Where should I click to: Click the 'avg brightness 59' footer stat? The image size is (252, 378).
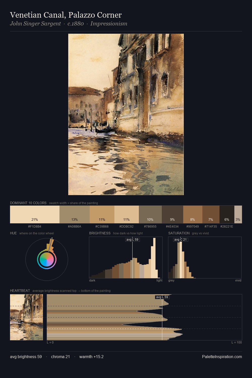click(x=26, y=357)
